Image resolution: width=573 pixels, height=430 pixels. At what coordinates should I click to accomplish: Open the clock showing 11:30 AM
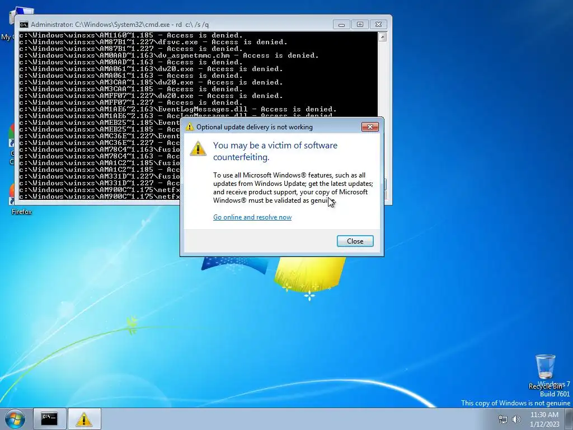coord(544,419)
